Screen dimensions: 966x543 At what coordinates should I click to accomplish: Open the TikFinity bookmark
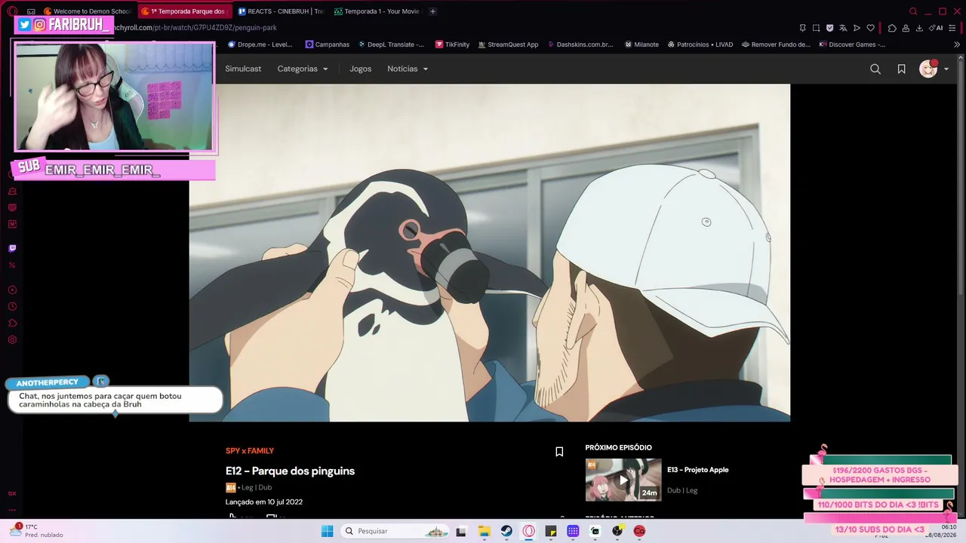[x=452, y=44]
